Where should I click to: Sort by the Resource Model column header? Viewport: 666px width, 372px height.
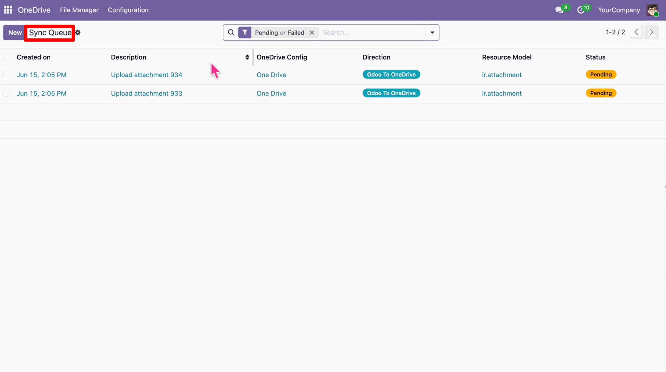(506, 57)
